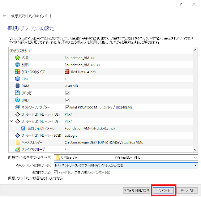Click the scroll down arrow of settings list
The width and height of the screenshot is (201, 197).
pos(195,150)
